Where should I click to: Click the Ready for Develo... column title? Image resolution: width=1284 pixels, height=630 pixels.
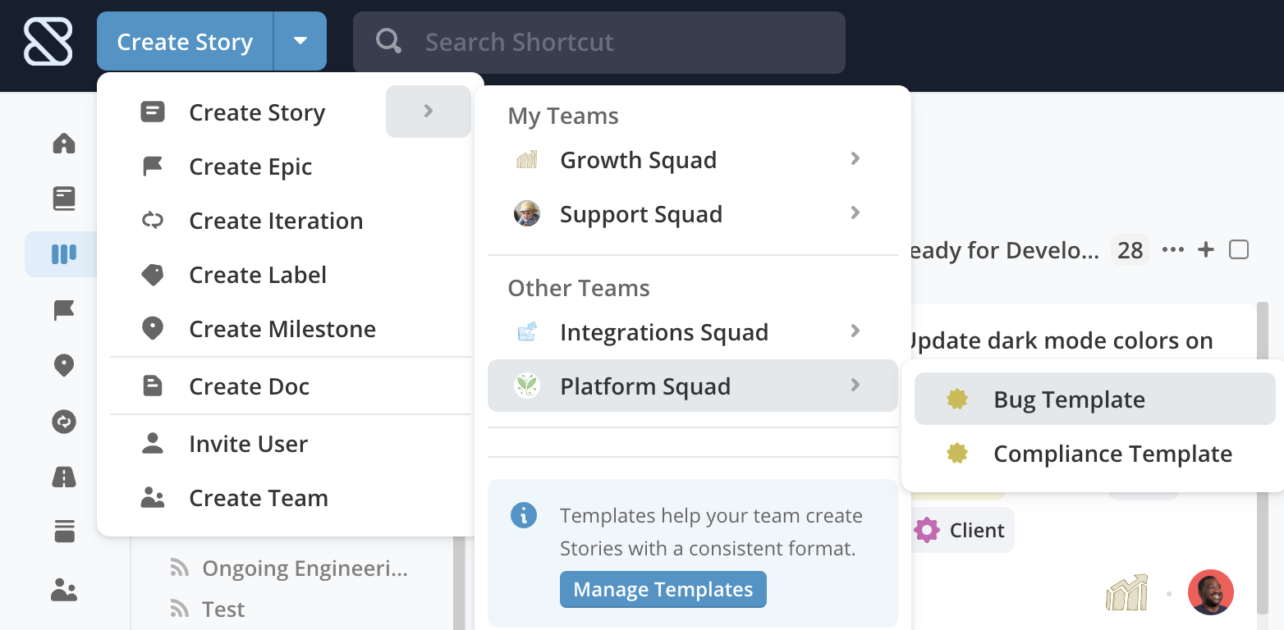click(1004, 249)
